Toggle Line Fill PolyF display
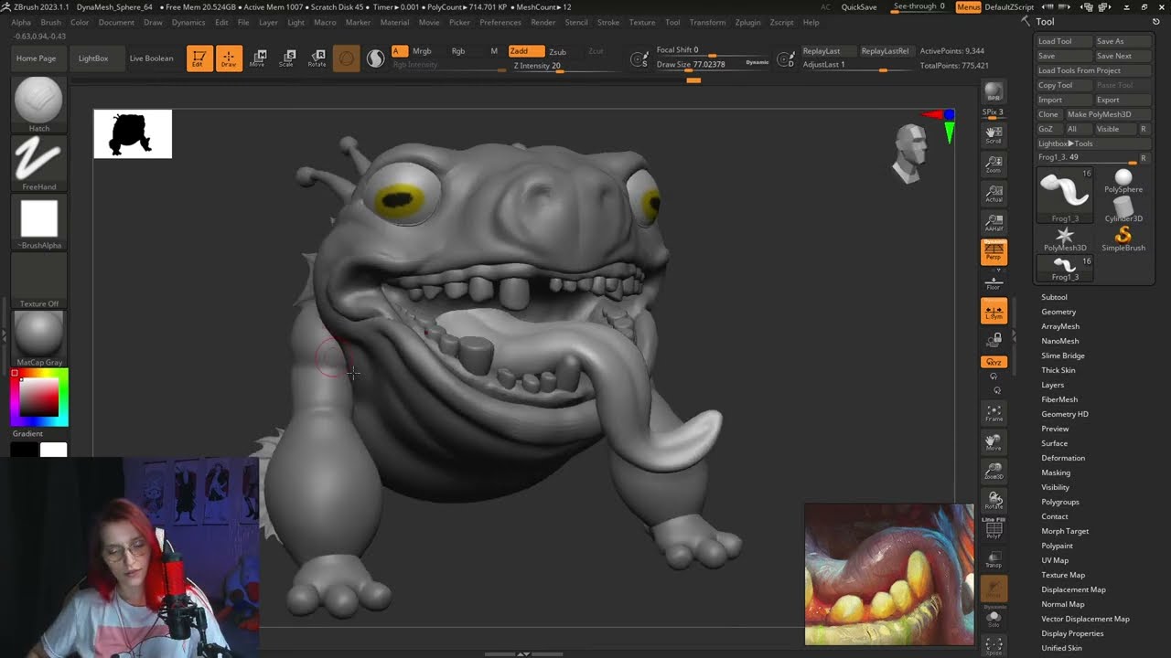 click(994, 529)
